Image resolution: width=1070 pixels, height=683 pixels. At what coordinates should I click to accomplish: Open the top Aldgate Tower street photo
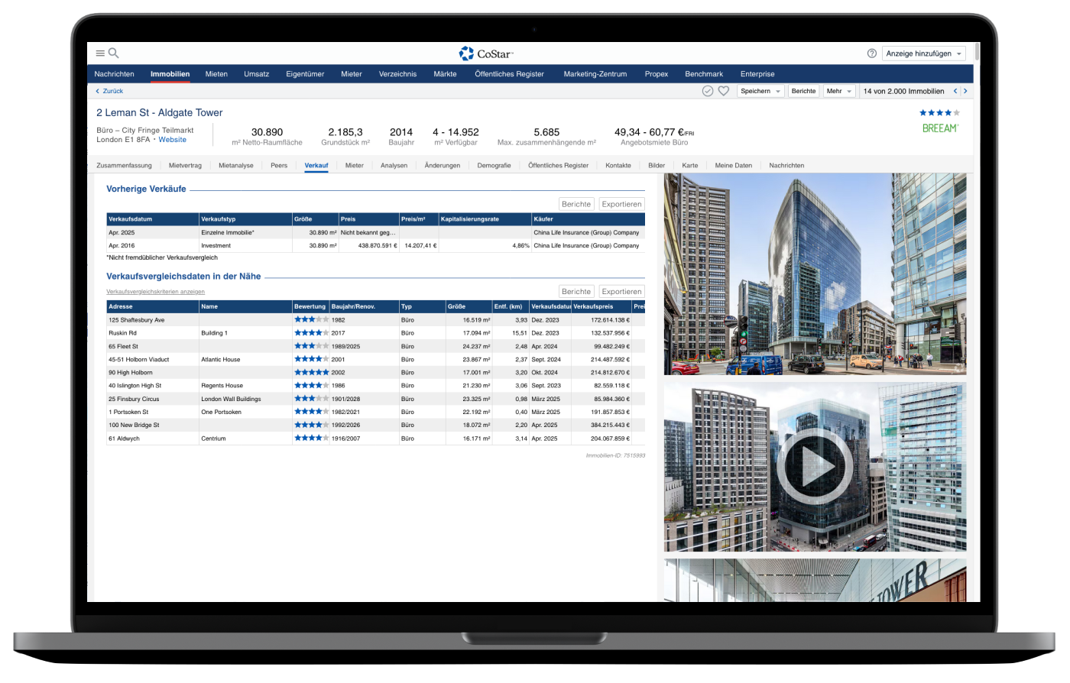814,274
